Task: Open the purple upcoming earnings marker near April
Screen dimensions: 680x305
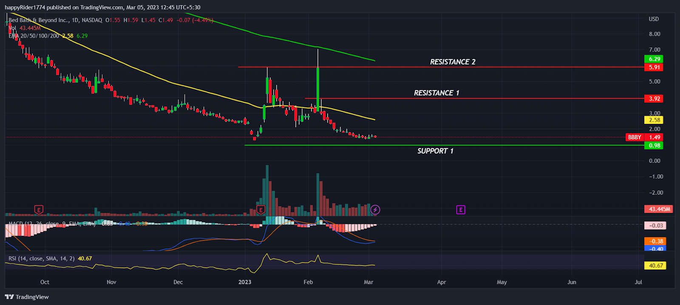Action: [461, 210]
